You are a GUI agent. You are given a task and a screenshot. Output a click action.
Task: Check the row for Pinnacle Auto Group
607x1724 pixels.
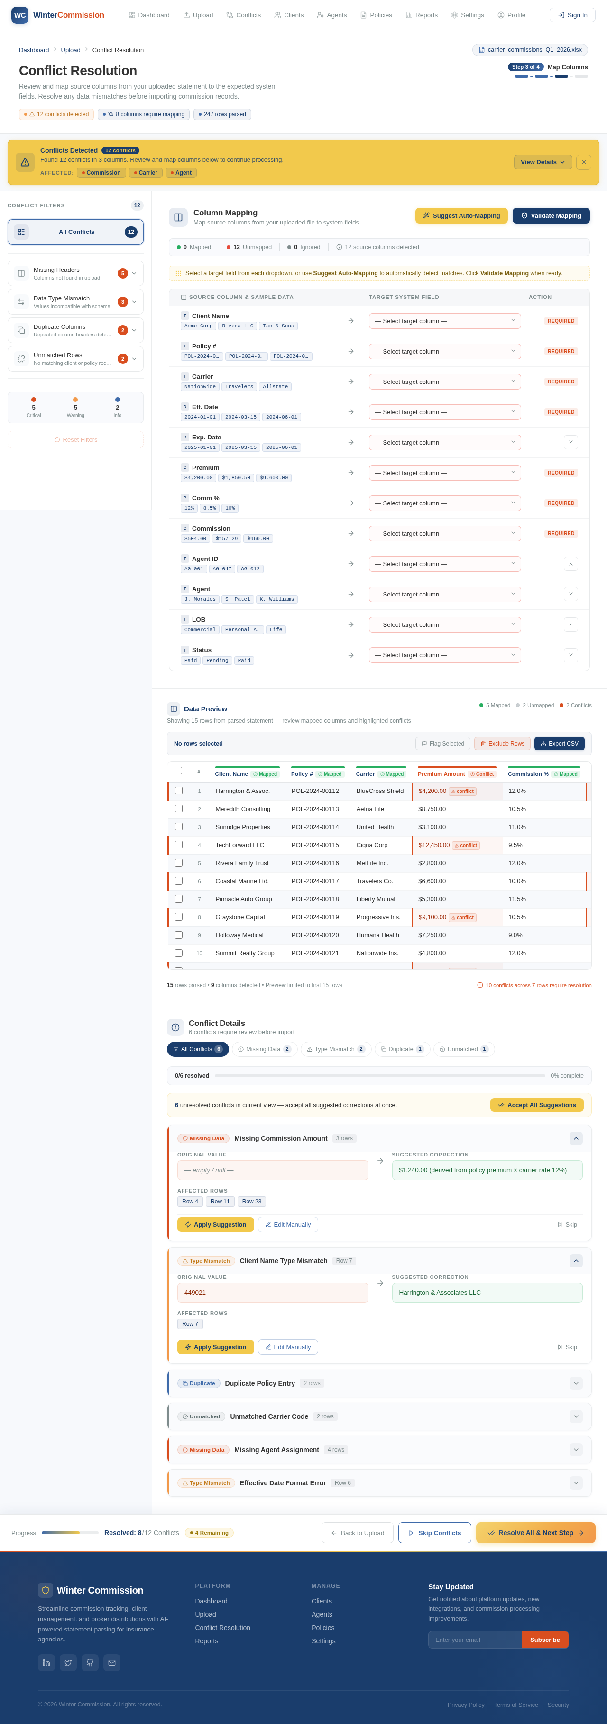pos(178,899)
